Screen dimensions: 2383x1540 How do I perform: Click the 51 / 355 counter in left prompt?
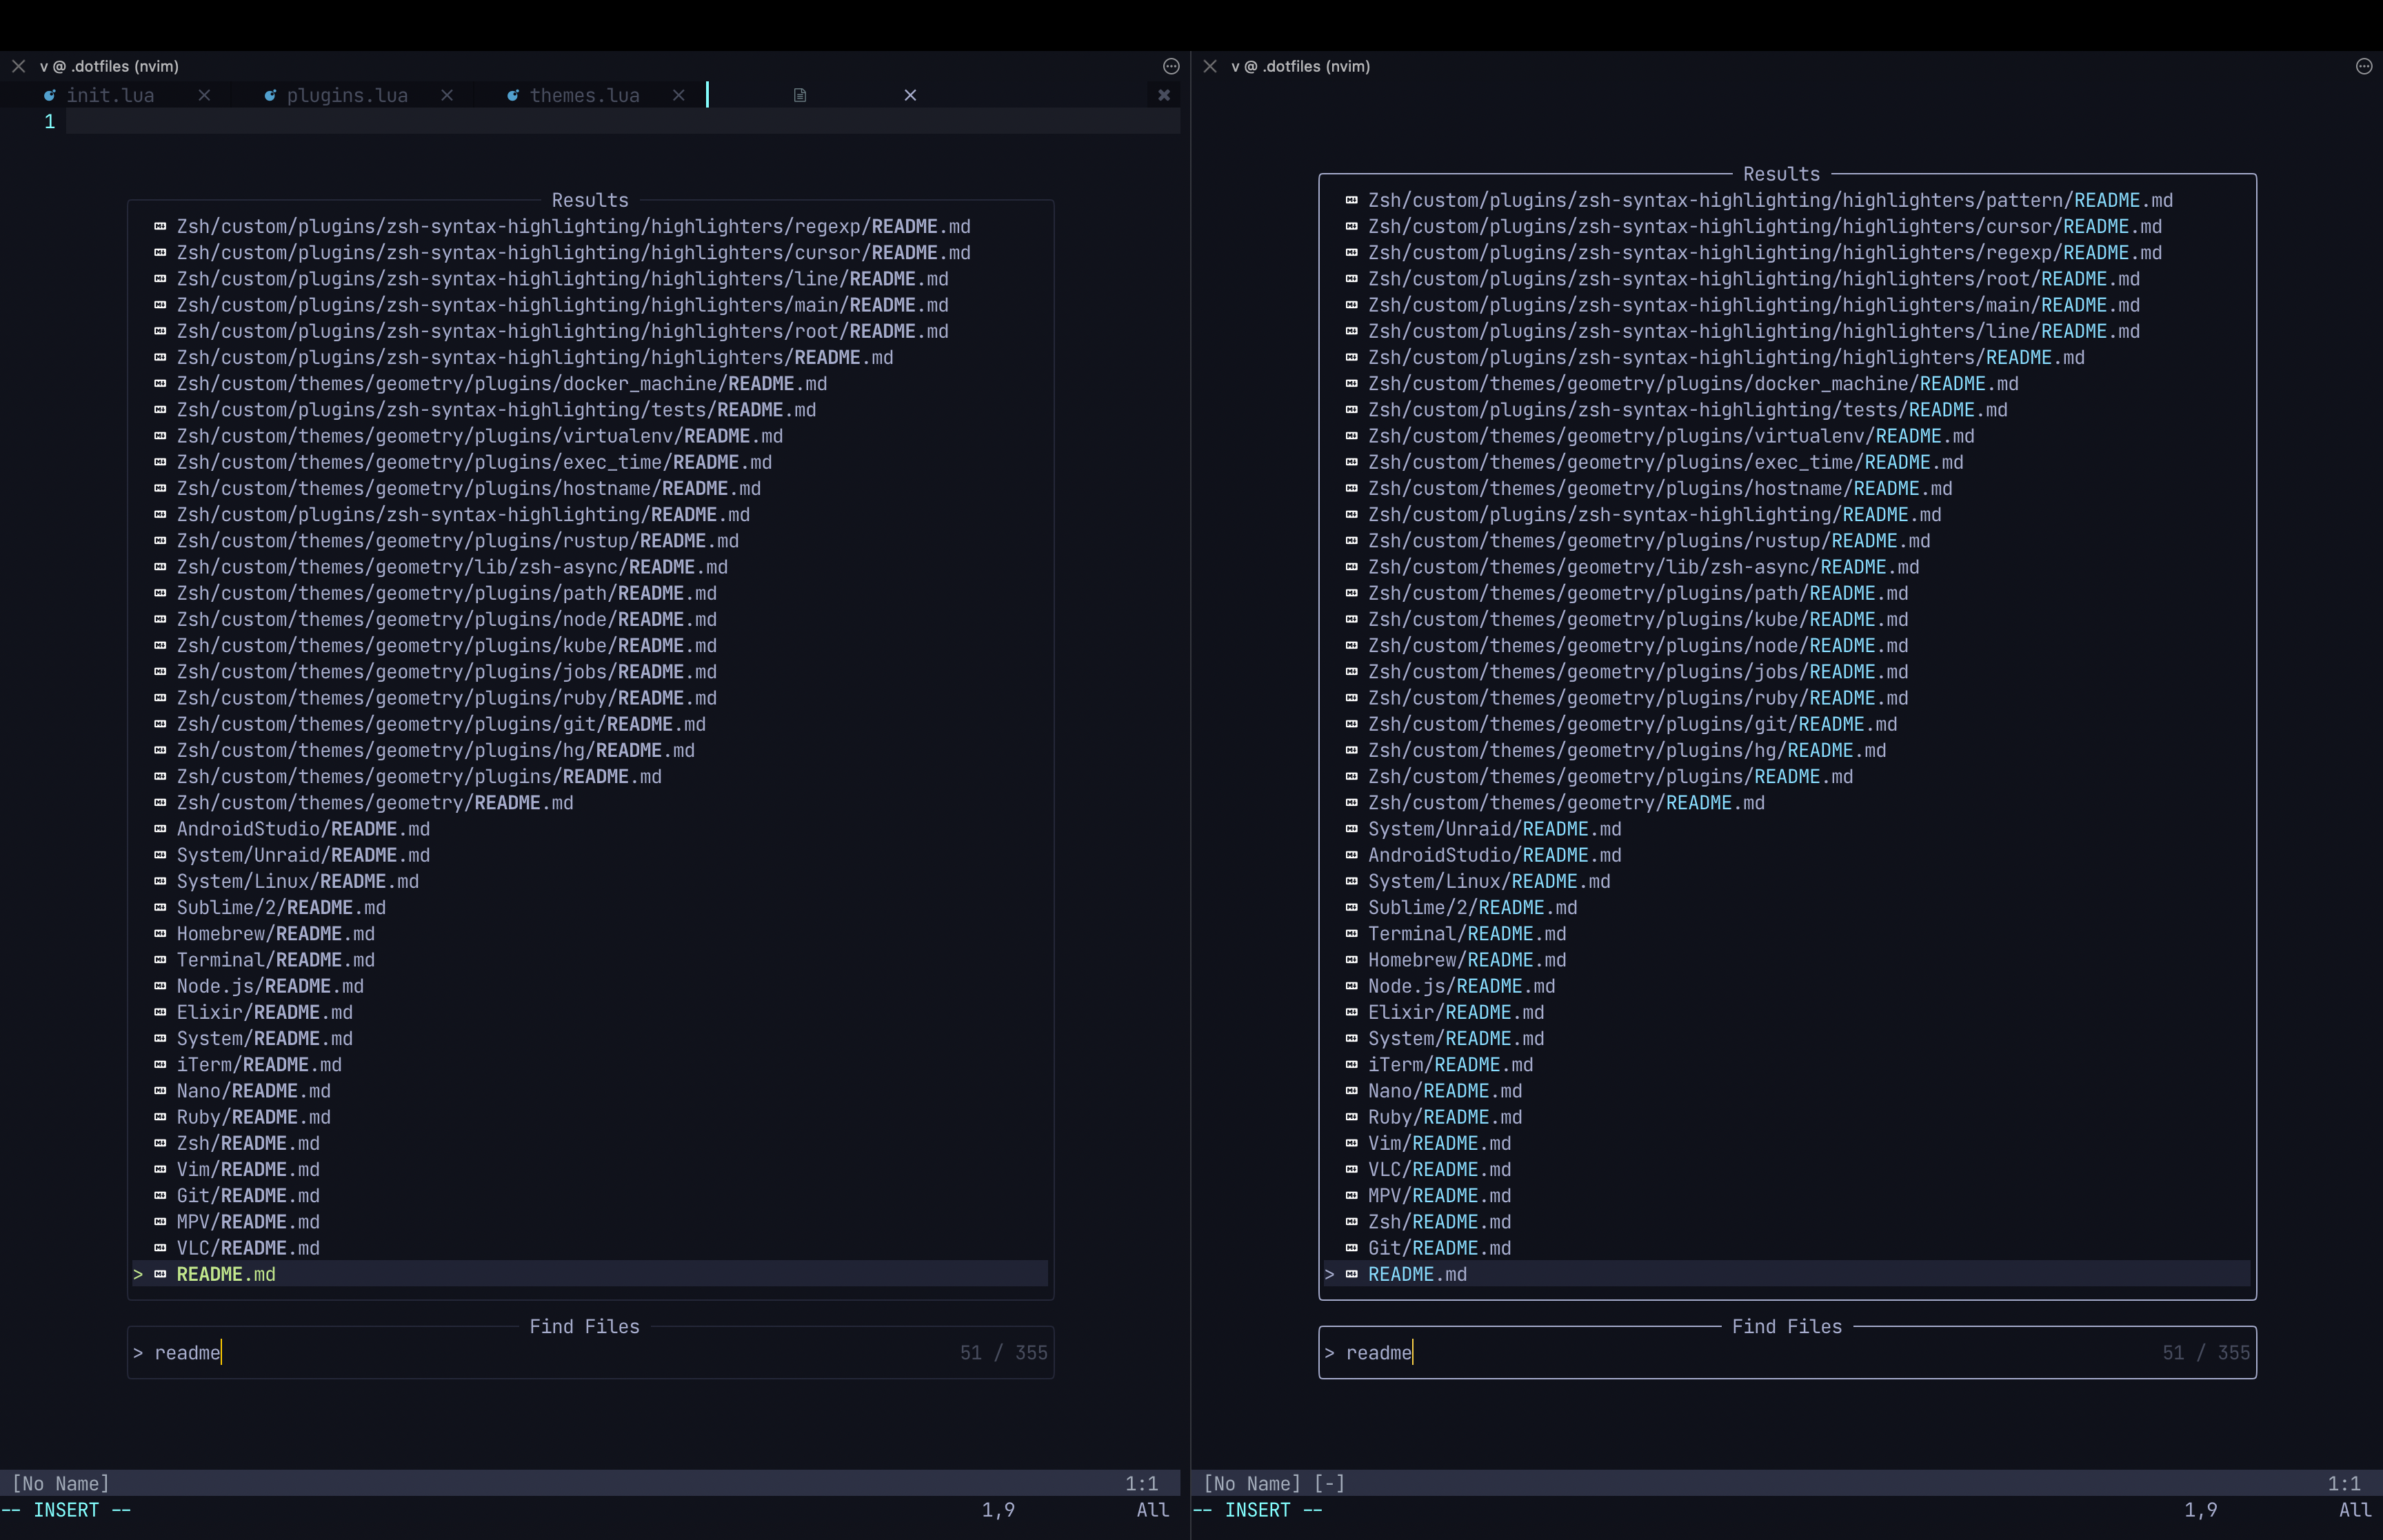pos(1004,1353)
